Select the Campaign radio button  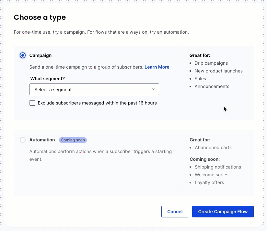pyautogui.click(x=23, y=55)
